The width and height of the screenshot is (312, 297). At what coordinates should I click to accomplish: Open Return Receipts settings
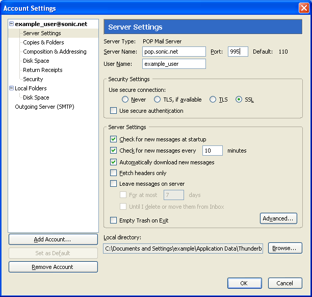coord(43,70)
